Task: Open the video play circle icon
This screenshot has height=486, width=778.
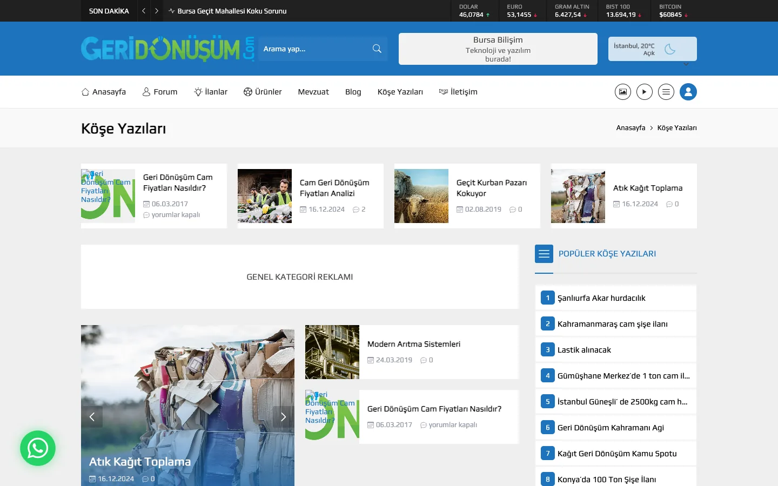Action: click(x=645, y=92)
